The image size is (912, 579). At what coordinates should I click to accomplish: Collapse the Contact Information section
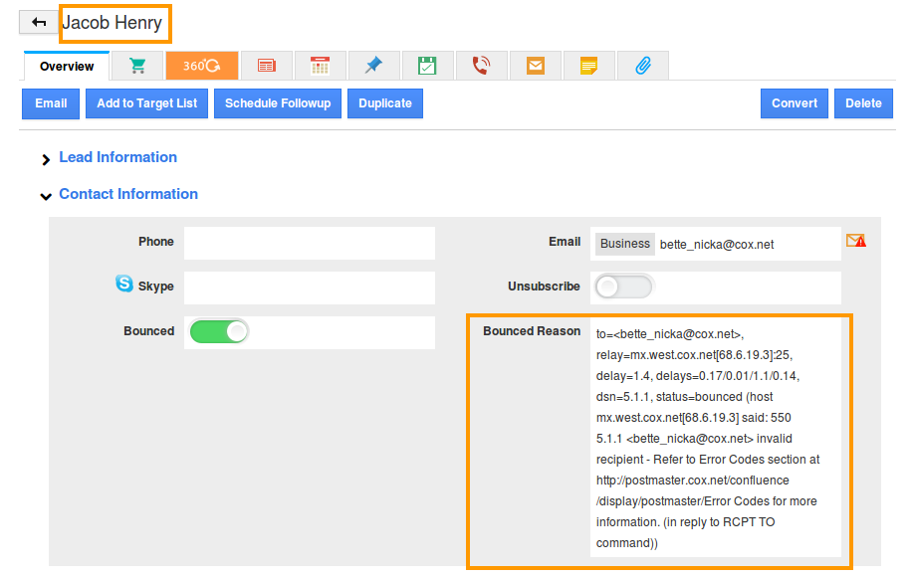(127, 194)
